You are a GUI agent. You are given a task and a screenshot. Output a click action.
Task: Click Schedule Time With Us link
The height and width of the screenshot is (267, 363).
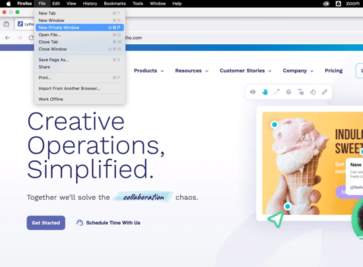click(114, 223)
